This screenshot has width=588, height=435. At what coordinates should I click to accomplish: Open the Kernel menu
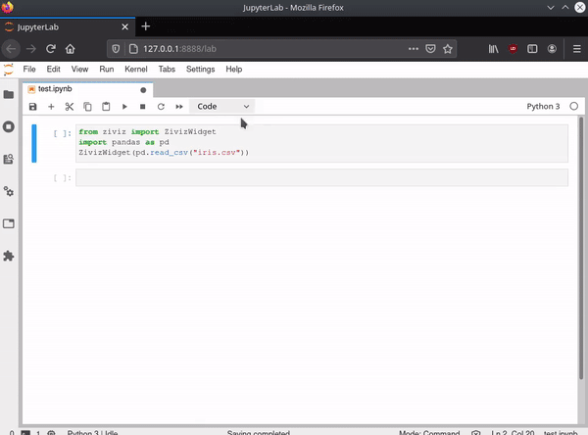(136, 70)
